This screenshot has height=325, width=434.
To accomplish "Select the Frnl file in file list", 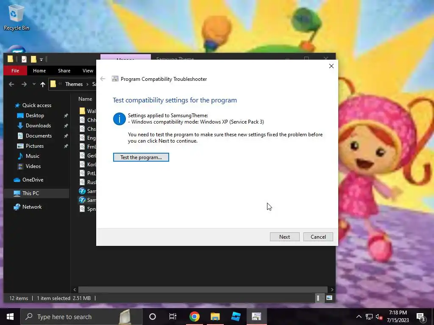I will [x=87, y=146].
